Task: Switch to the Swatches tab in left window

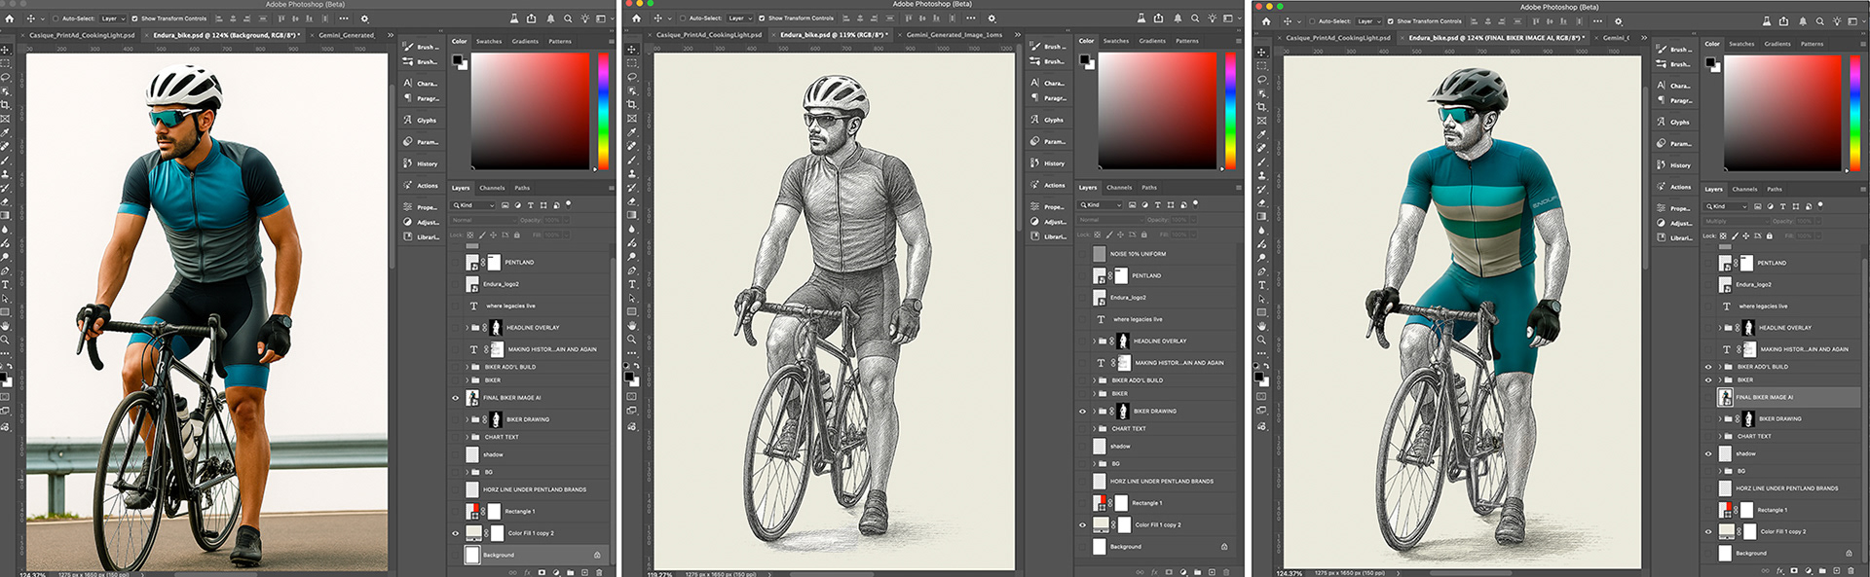Action: pos(489,41)
